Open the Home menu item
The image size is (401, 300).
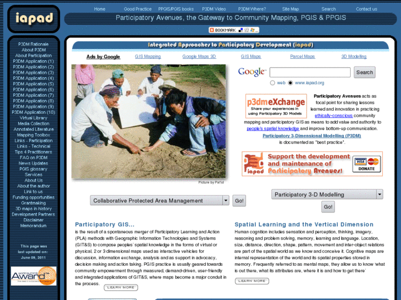99,9
